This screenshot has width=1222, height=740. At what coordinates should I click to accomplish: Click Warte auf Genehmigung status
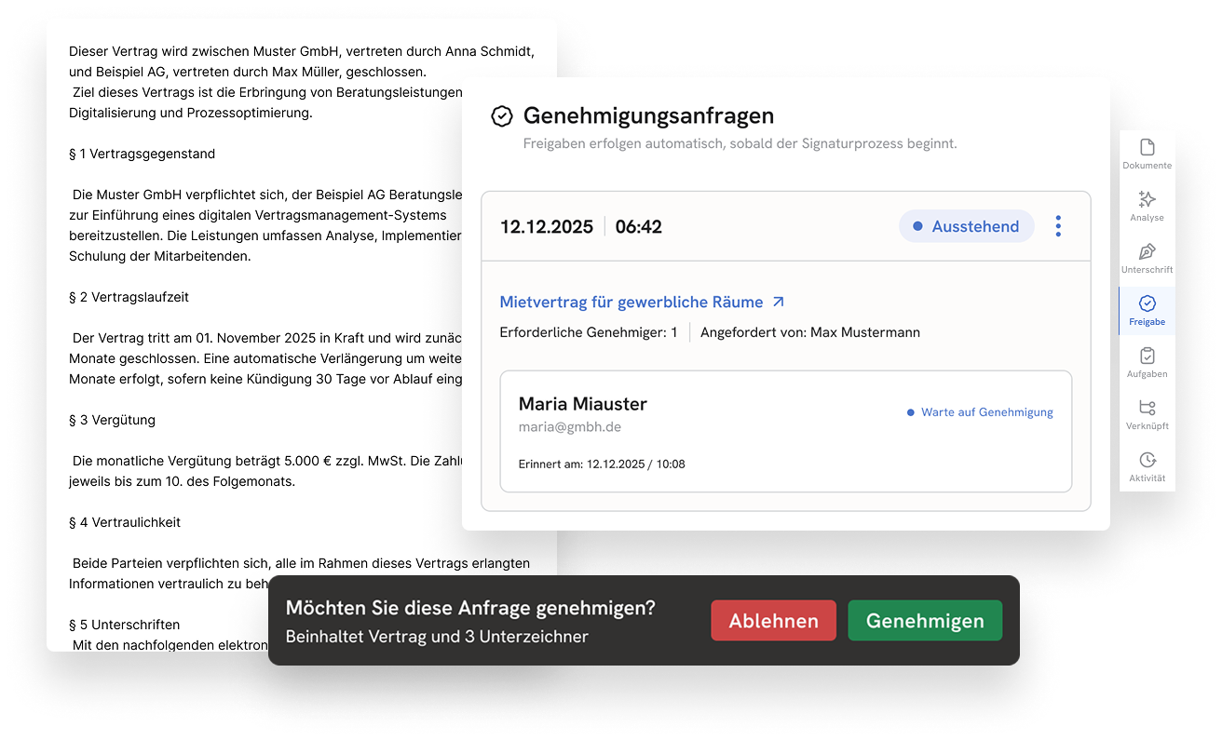tap(980, 412)
